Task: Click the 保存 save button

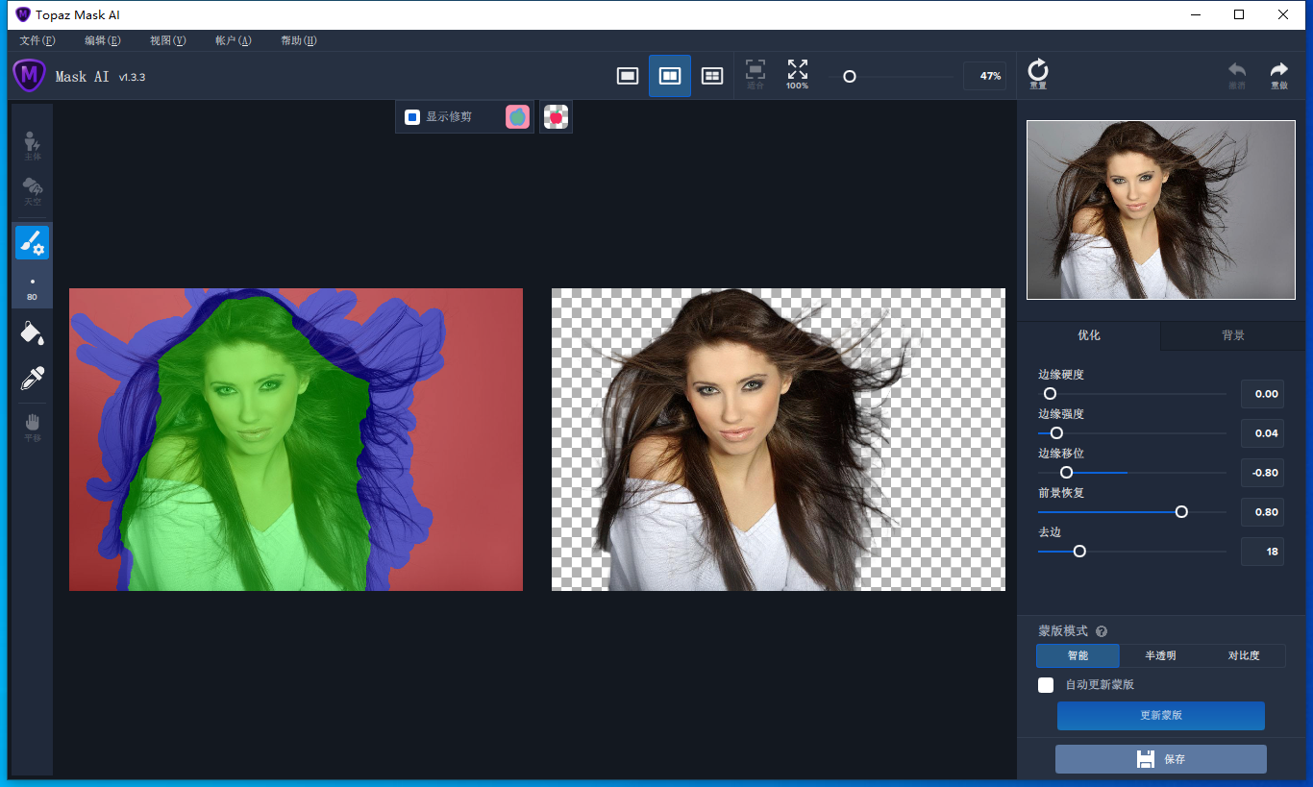Action: 1161,759
